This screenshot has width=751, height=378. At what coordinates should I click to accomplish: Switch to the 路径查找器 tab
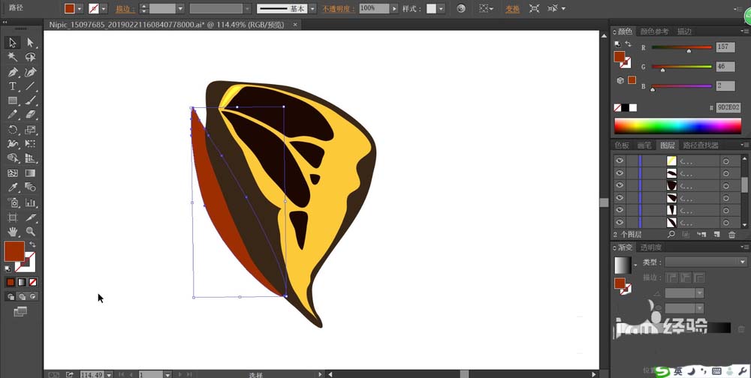(x=701, y=145)
